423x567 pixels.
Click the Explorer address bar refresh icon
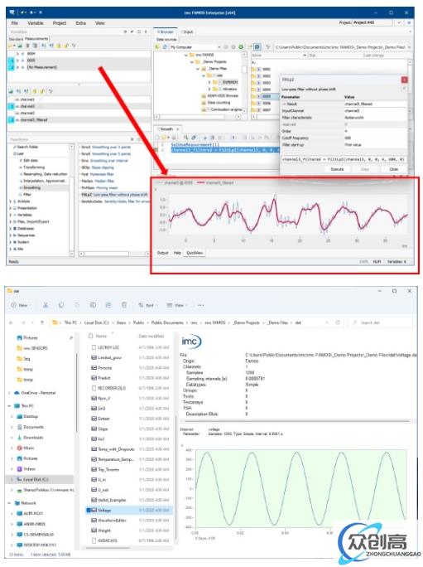(338, 322)
